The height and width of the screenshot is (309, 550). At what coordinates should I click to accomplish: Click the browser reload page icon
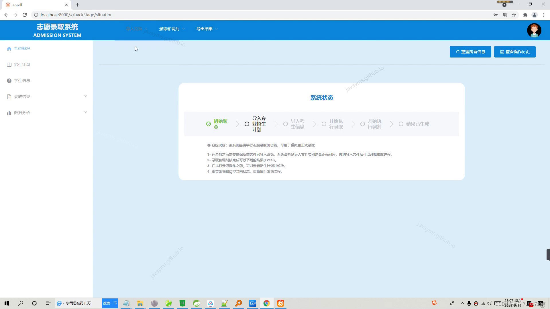pos(25,15)
